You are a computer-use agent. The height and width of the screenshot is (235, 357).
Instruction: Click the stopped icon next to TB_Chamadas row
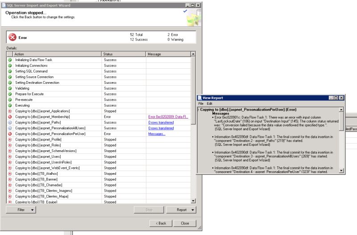tap(10, 185)
